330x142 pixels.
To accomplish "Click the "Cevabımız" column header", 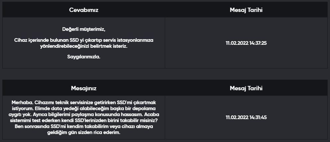I will point(84,10).
